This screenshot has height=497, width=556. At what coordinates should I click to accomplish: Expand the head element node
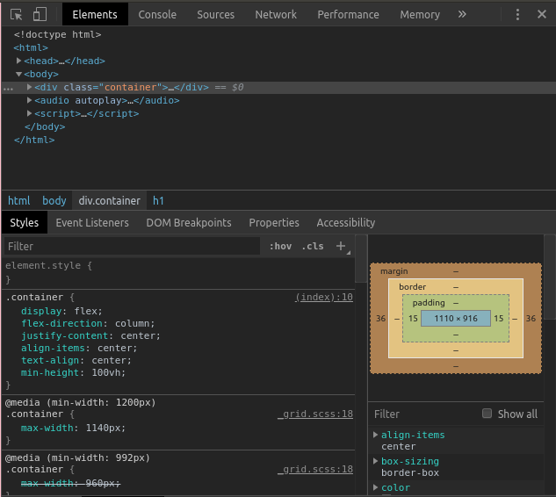(x=19, y=61)
